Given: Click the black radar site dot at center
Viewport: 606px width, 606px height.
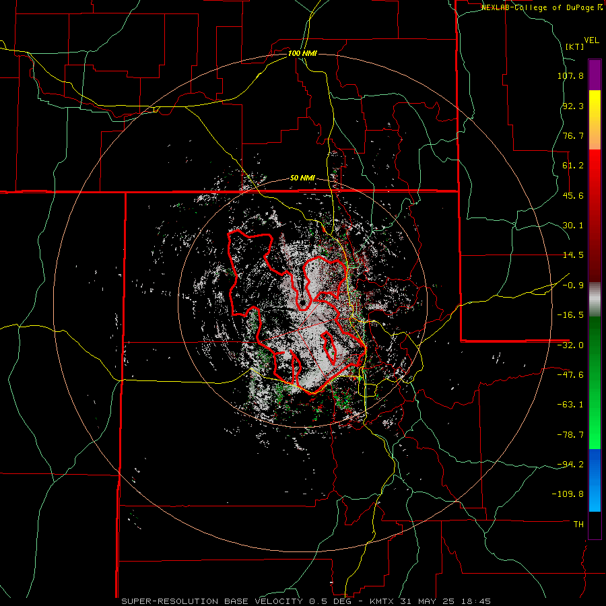Looking at the screenshot, I should tap(302, 302).
